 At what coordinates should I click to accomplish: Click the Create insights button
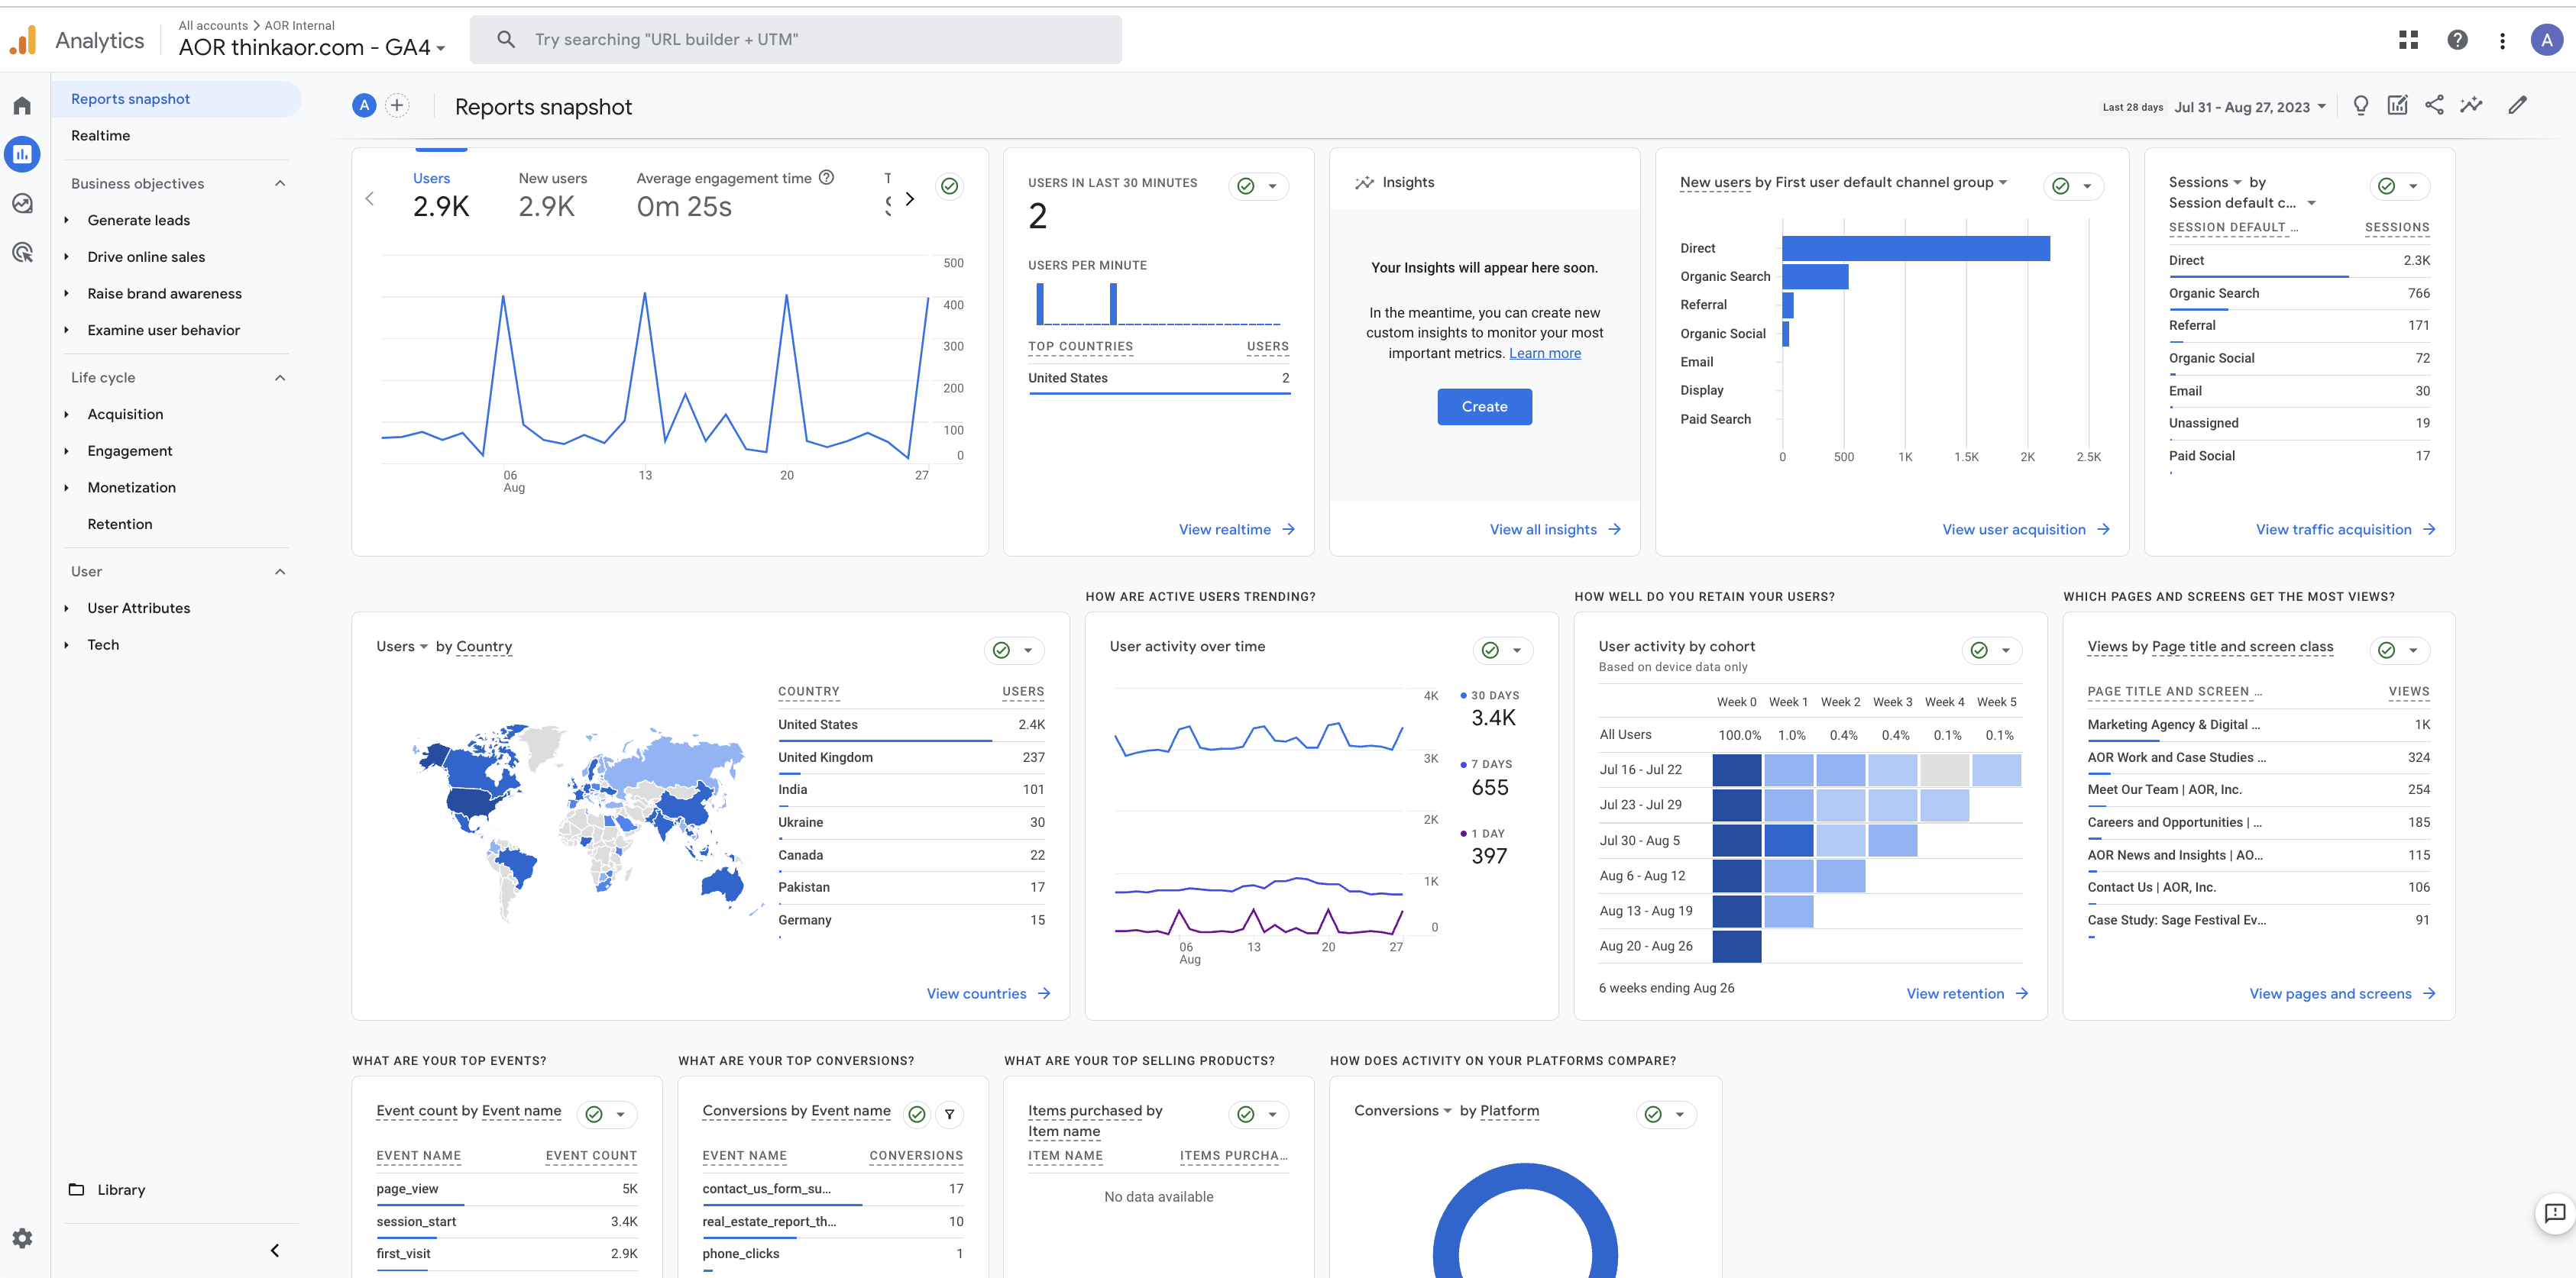[x=1484, y=407]
